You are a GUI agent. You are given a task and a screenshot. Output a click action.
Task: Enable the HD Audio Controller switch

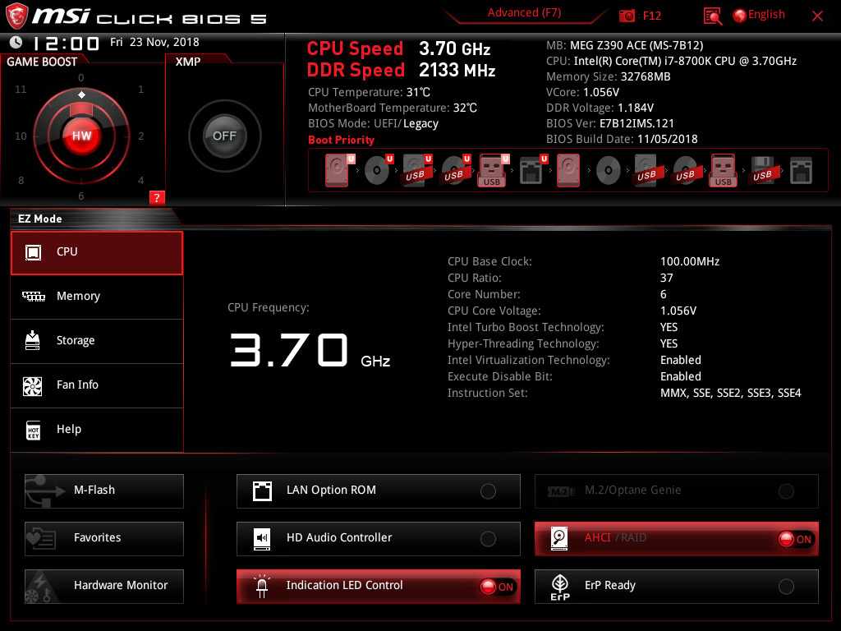(488, 539)
